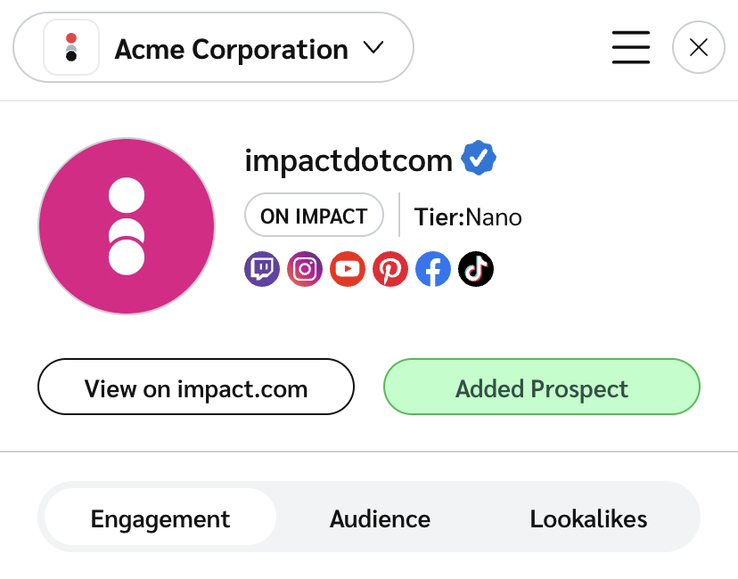Click the ON IMPACT badge
The width and height of the screenshot is (738, 579).
point(314,216)
